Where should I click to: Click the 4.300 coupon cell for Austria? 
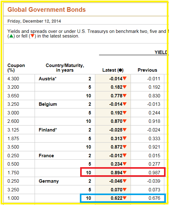[x=13, y=79]
